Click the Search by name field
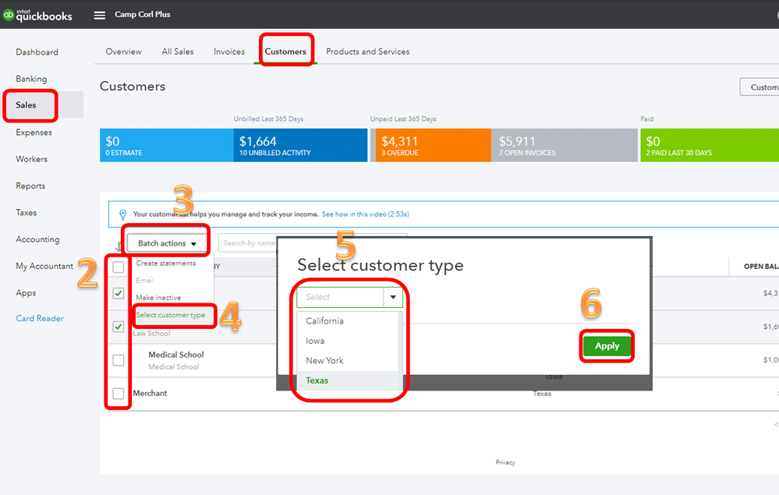 247,243
